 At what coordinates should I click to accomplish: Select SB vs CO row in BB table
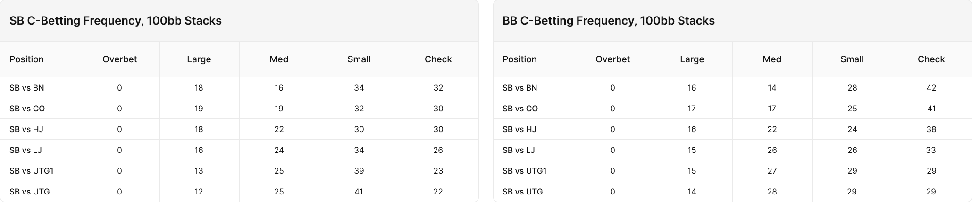(x=732, y=109)
